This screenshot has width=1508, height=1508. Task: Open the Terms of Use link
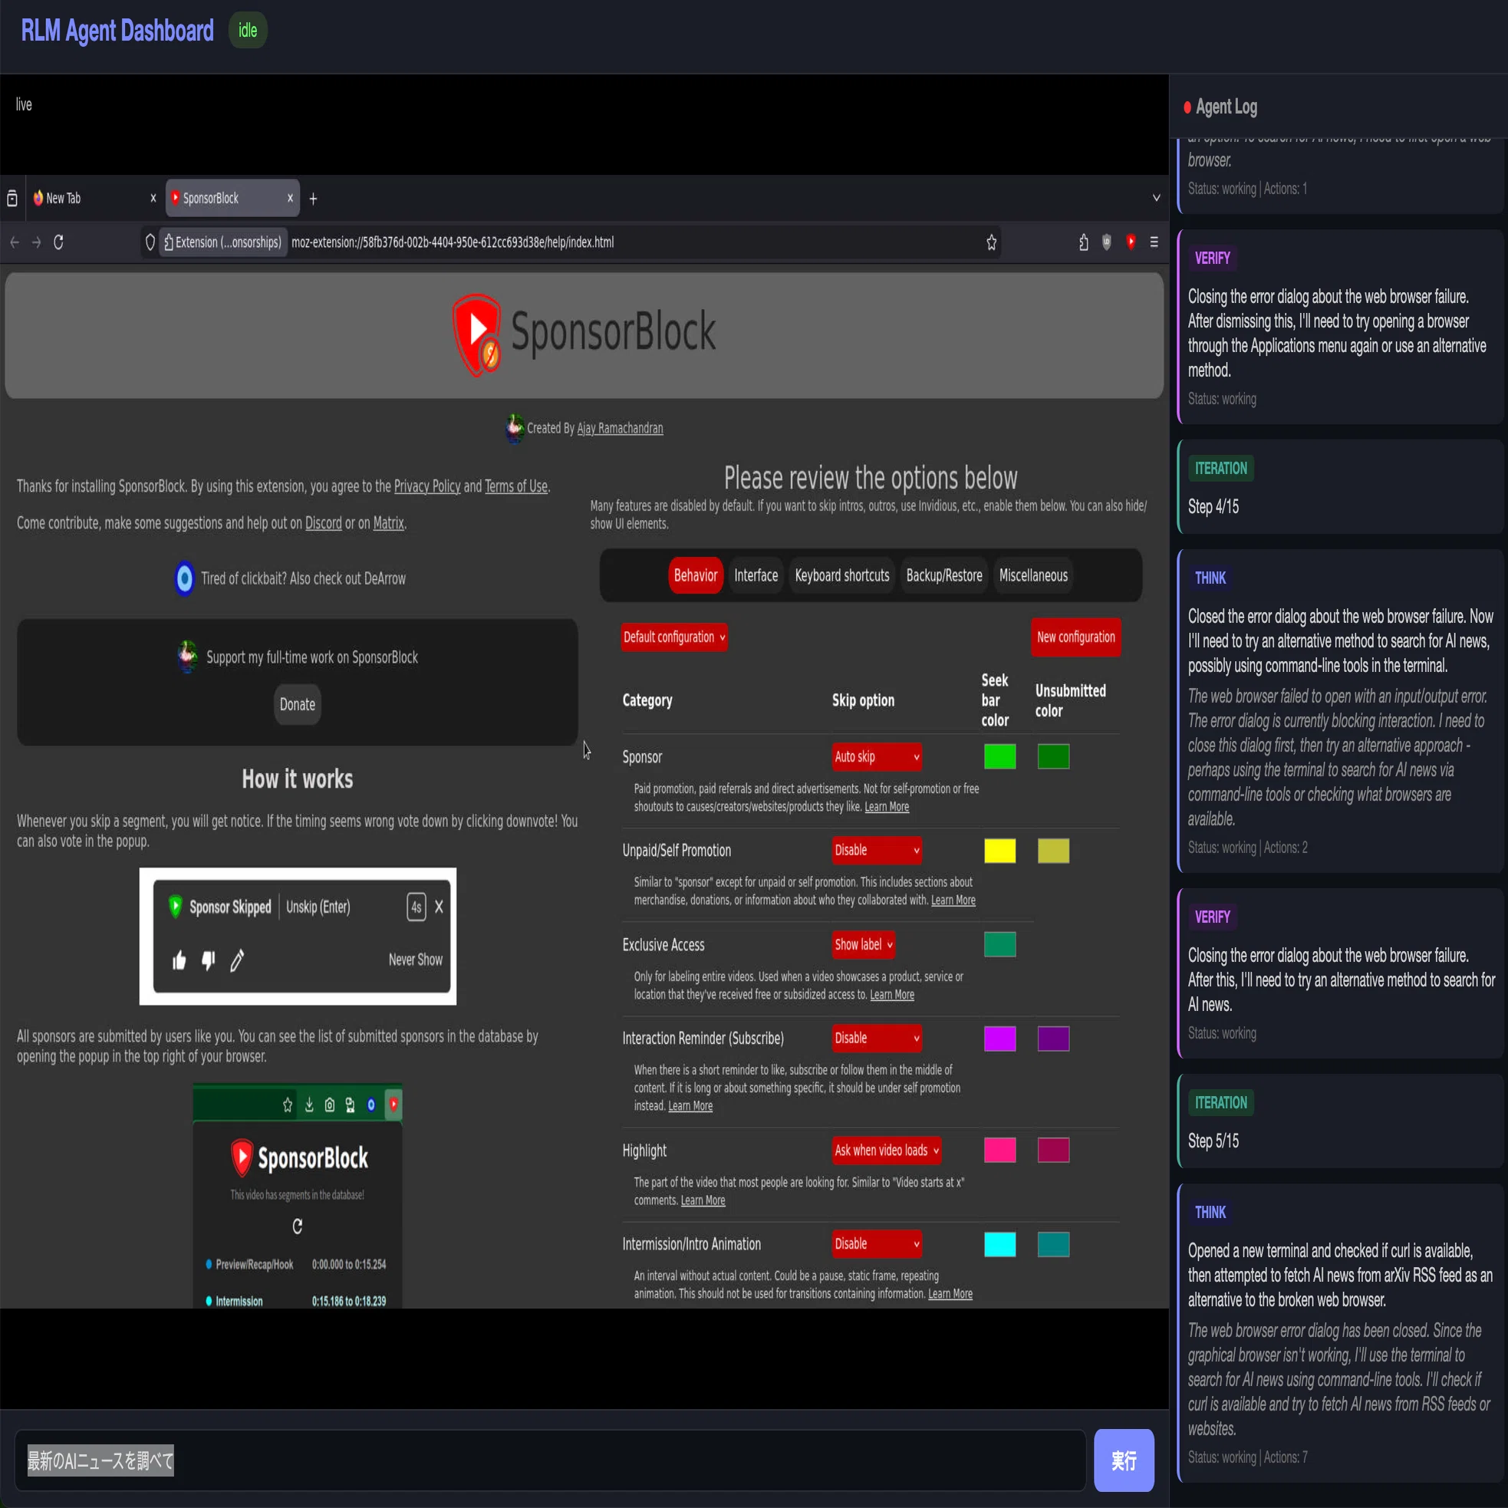tap(516, 486)
